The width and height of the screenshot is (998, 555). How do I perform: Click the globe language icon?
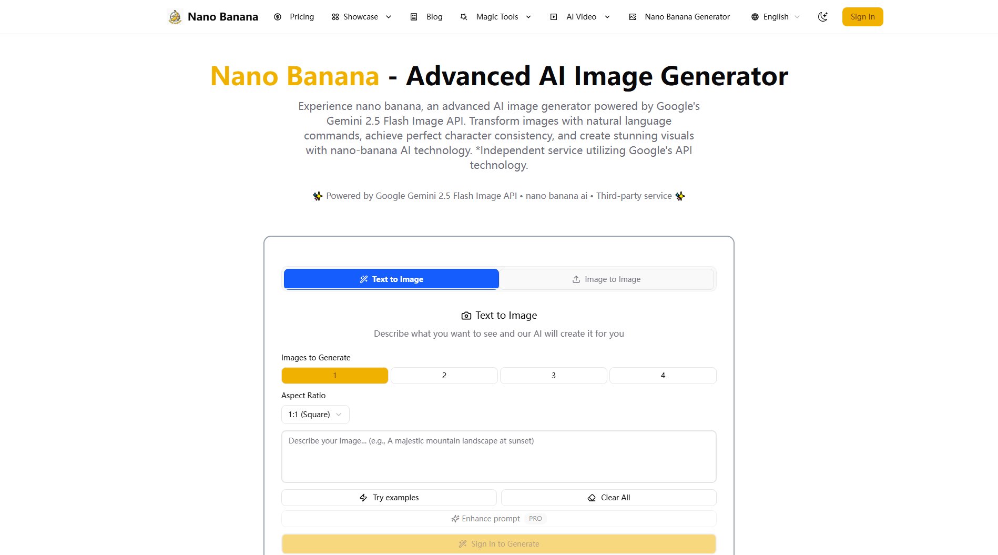pyautogui.click(x=755, y=17)
